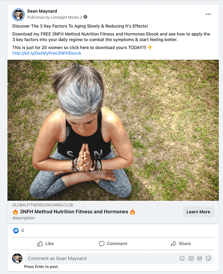This screenshot has height=274, width=223.
Task: View the 4 reactions count
Action: 22,231
